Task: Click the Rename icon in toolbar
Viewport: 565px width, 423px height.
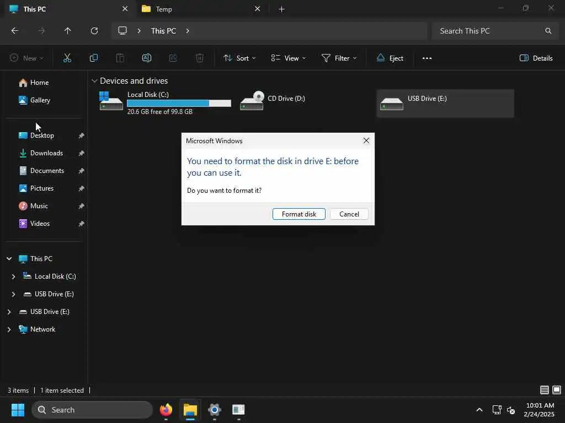Action: point(147,58)
